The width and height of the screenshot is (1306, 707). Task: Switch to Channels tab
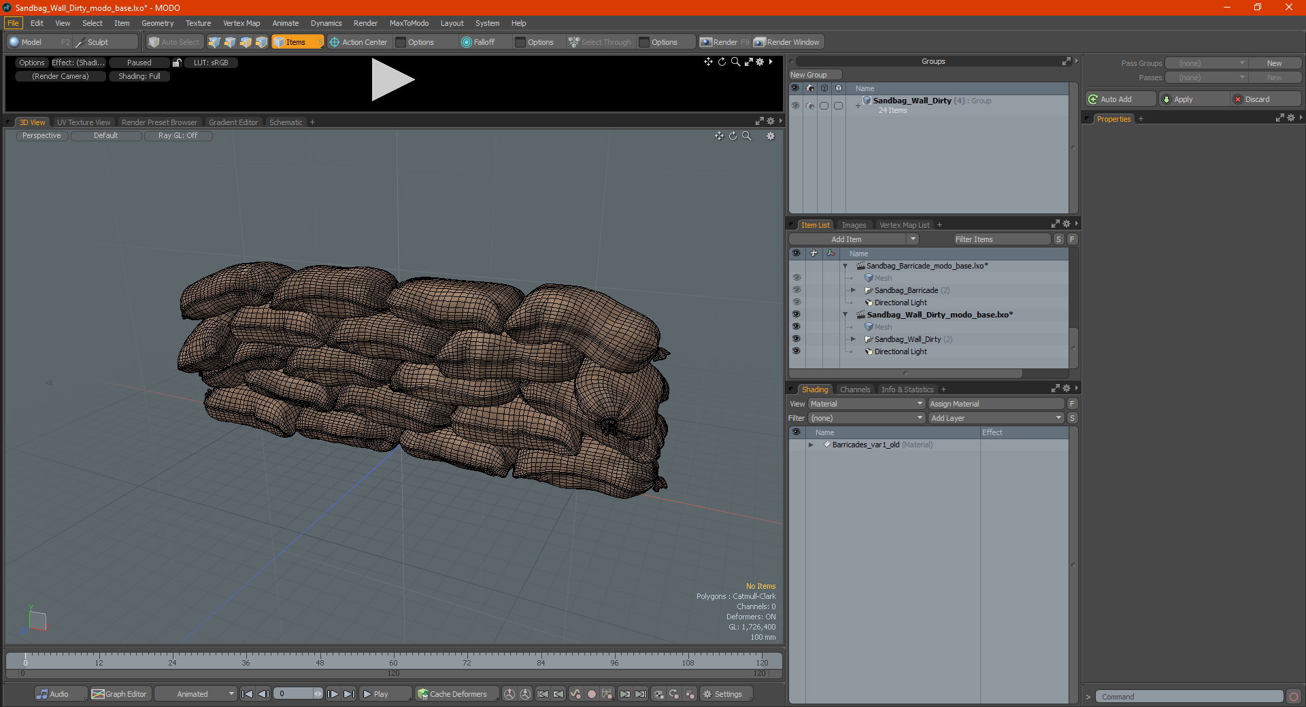coord(855,390)
